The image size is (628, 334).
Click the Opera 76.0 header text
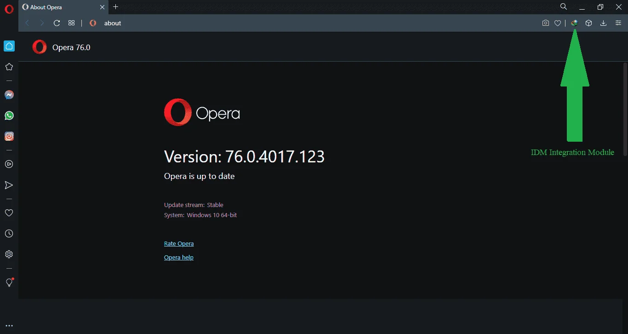[x=71, y=47]
